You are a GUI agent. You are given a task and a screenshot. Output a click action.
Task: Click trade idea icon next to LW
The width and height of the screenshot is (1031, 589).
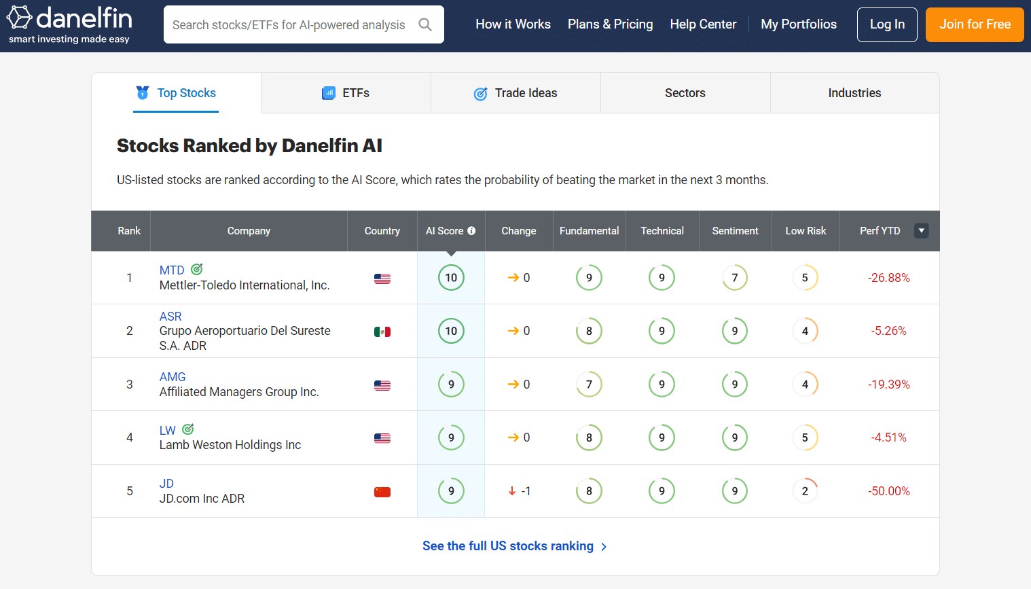[x=188, y=429]
